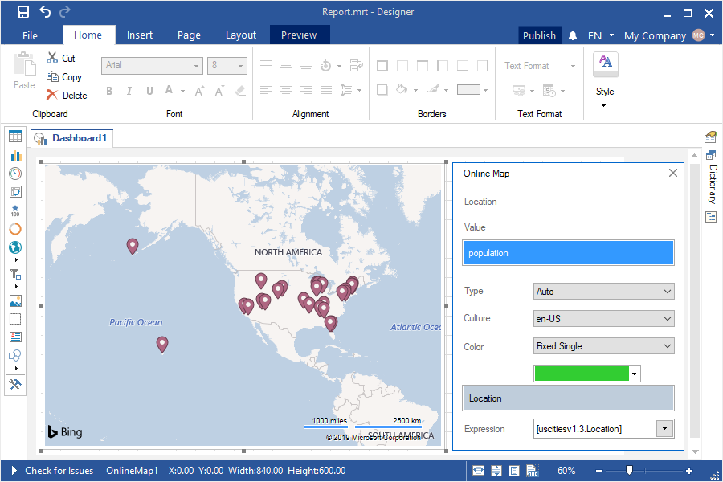Open the Dictionary side panel

(713, 184)
